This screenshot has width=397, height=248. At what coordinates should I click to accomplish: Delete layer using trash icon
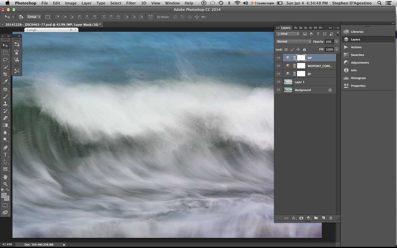coord(331,218)
